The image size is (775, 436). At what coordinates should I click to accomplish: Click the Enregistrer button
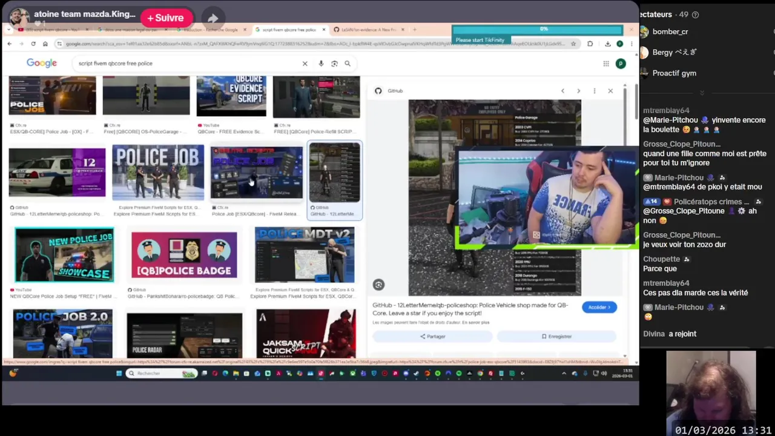click(x=556, y=336)
